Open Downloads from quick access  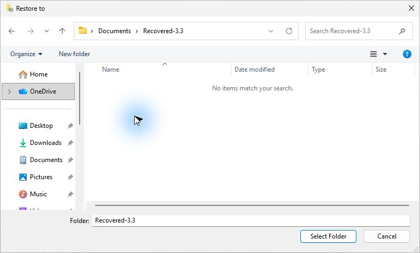[x=40, y=143]
